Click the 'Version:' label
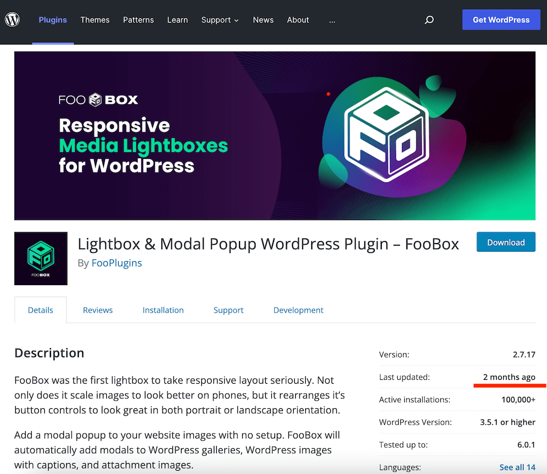Viewport: 547px width, 474px height. [394, 355]
